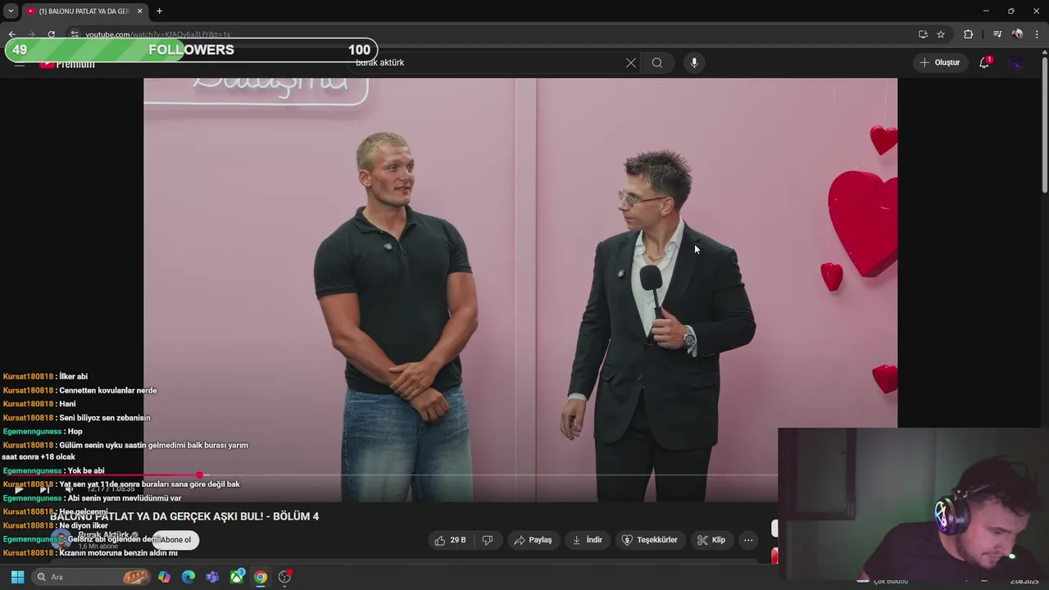Open Google Chrome from taskbar
Image resolution: width=1049 pixels, height=590 pixels.
[x=261, y=577]
